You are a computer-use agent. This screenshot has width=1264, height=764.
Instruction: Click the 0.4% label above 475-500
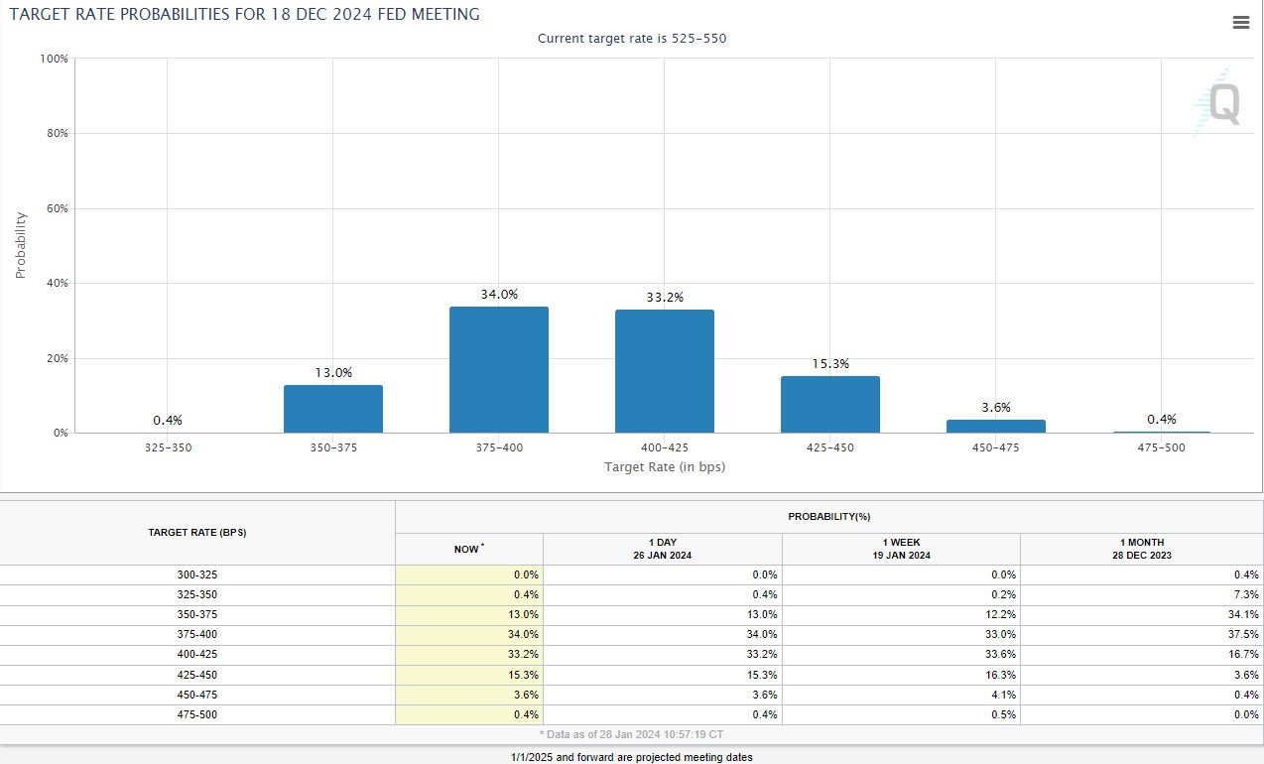[x=1161, y=419]
